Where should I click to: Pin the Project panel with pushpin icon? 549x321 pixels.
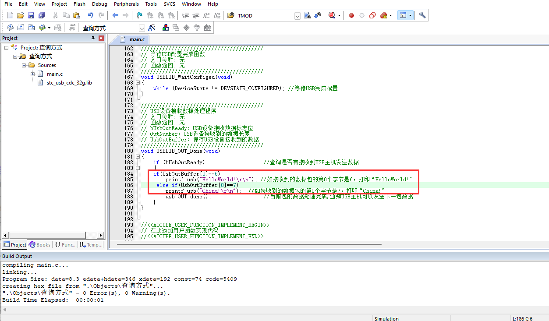pyautogui.click(x=93, y=38)
